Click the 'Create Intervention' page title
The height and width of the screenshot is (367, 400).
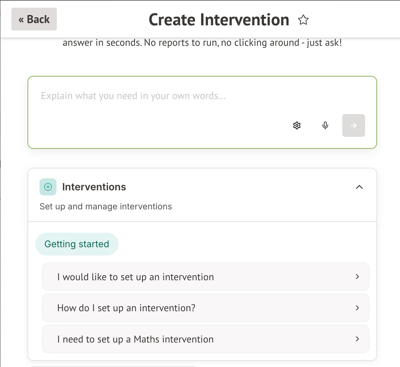pos(219,20)
